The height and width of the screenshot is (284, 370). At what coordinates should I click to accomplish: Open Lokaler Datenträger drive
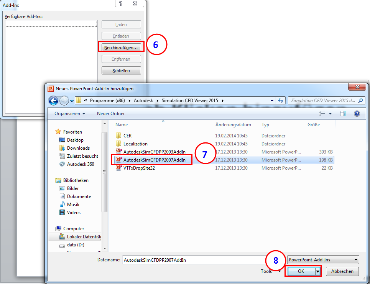(84, 237)
